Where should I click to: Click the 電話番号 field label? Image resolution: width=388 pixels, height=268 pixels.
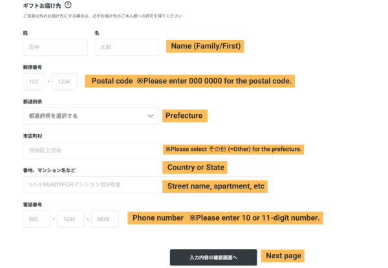click(x=32, y=205)
